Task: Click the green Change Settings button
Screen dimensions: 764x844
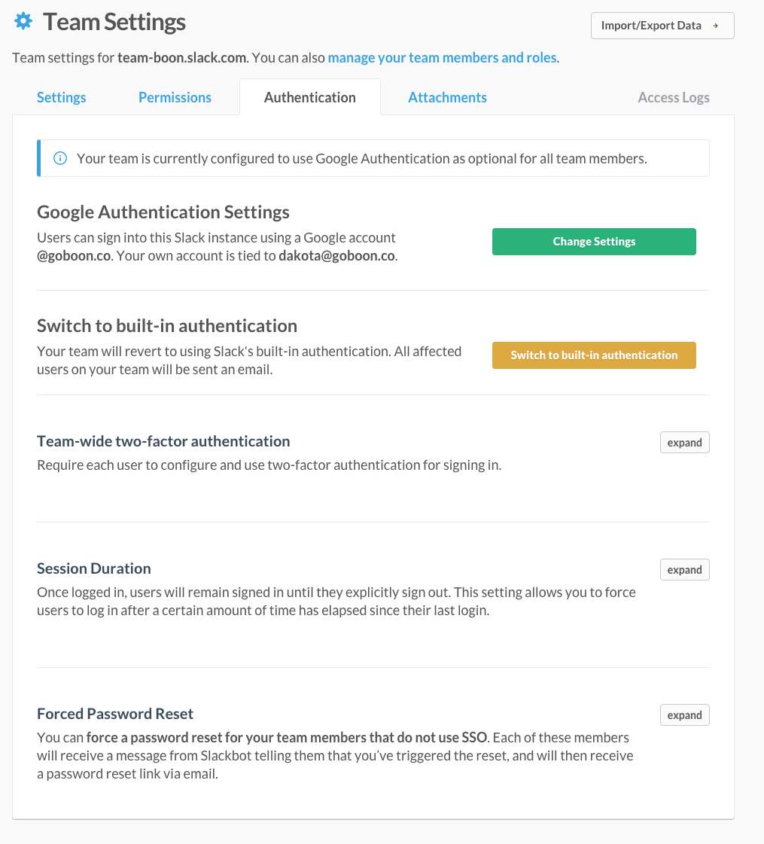Action: (x=594, y=242)
